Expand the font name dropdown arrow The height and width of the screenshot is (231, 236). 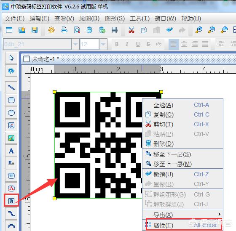pyautogui.click(x=75, y=44)
